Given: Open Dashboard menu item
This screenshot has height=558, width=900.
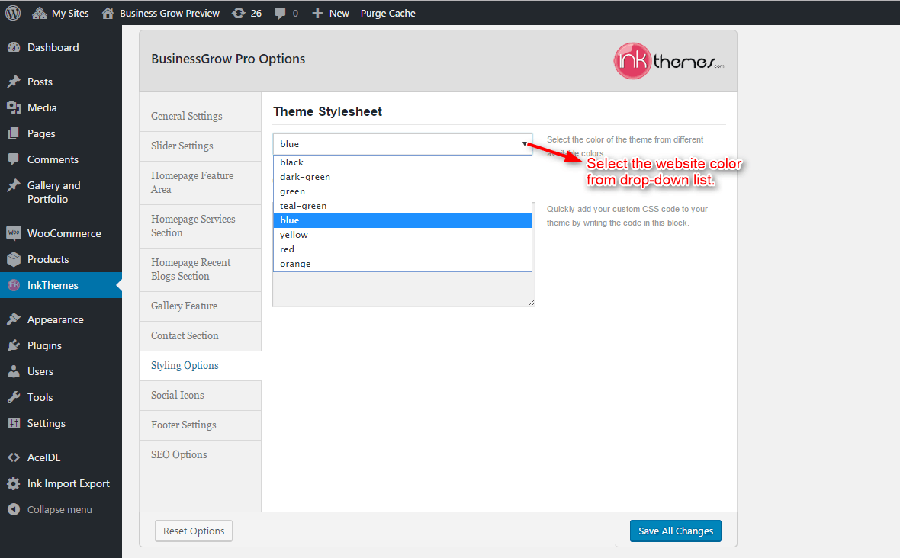Looking at the screenshot, I should [x=61, y=47].
